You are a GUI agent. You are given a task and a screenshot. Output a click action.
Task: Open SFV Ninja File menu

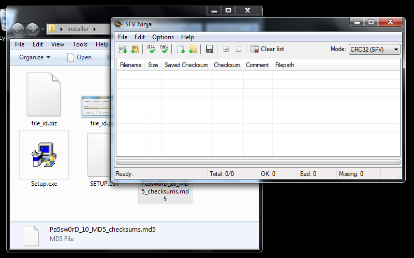(123, 37)
